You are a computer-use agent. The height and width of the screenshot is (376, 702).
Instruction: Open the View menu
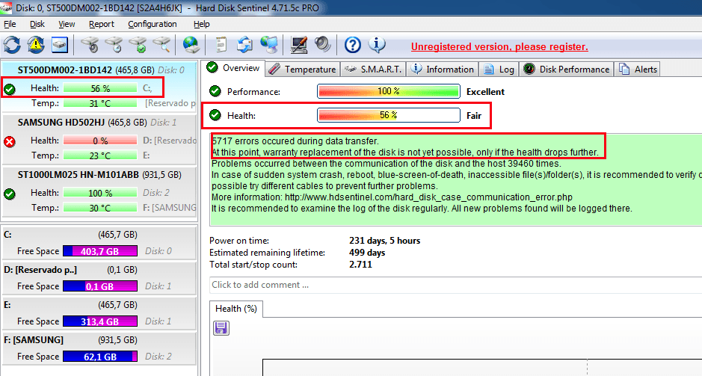point(67,24)
